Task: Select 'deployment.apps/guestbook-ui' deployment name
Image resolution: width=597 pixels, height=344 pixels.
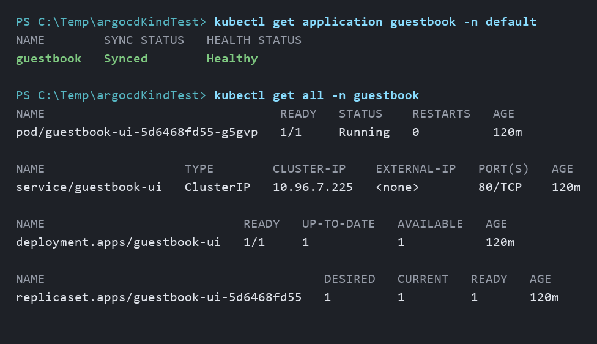Action: click(x=119, y=242)
